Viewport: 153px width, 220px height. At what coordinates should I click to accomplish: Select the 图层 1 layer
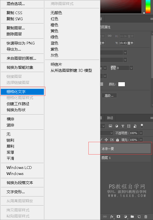click(x=125, y=158)
